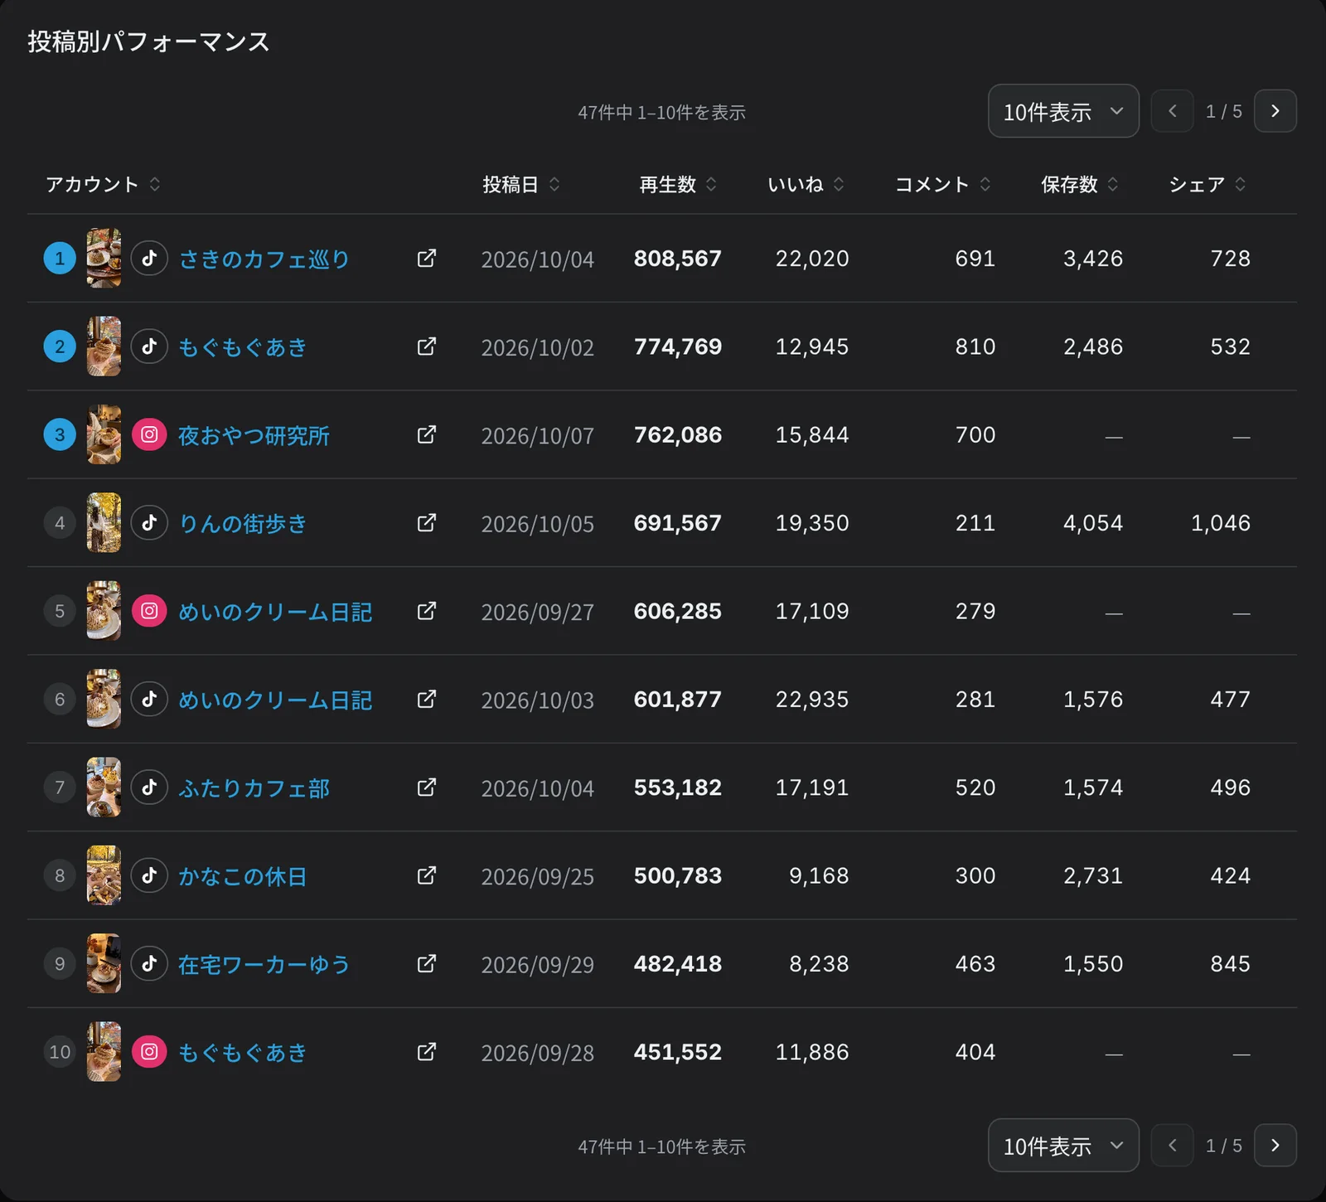The width and height of the screenshot is (1326, 1202).
Task: Open かなこの休日 account link
Action: 243,876
